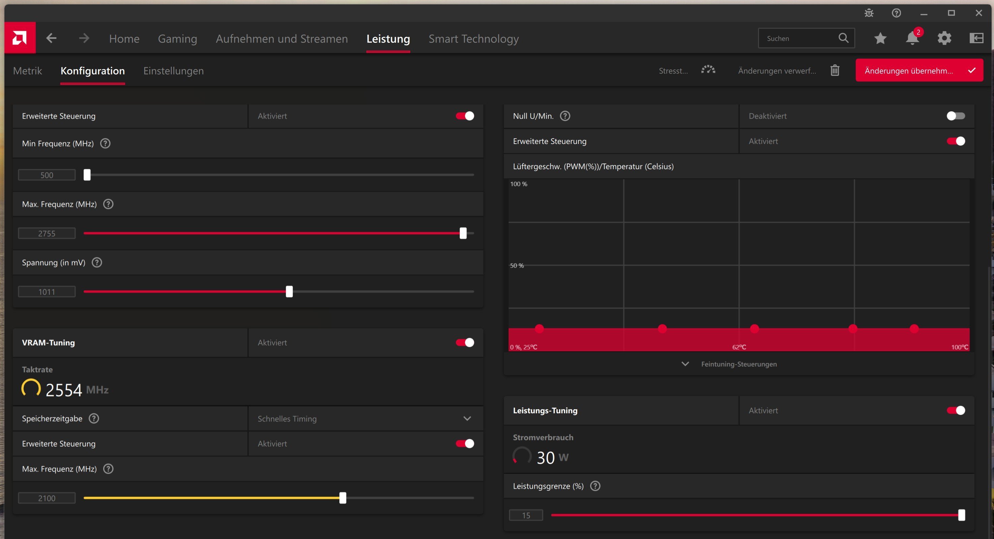Click the stress test gauge icon
Screen dimensions: 994x539
(708, 70)
